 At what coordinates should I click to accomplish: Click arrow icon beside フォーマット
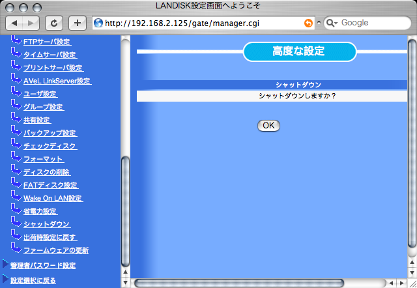coord(16,156)
